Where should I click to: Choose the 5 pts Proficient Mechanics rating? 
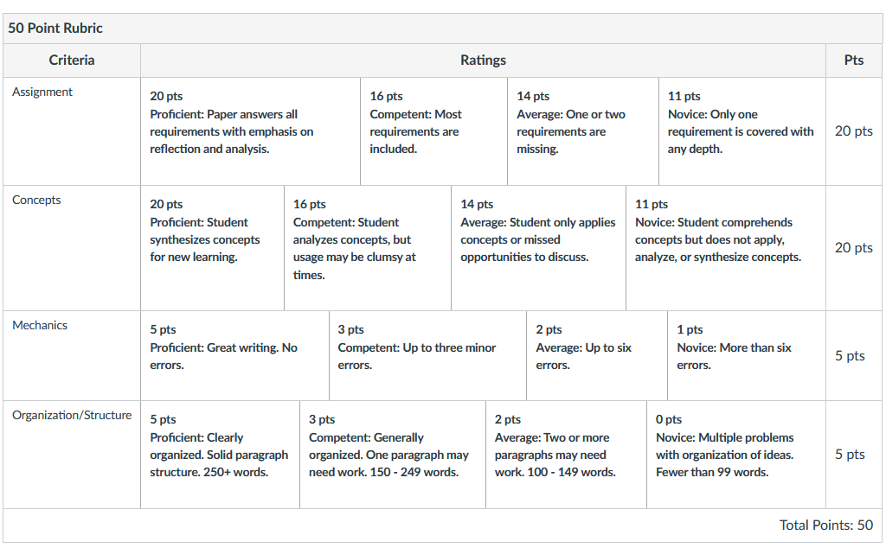[x=235, y=355]
